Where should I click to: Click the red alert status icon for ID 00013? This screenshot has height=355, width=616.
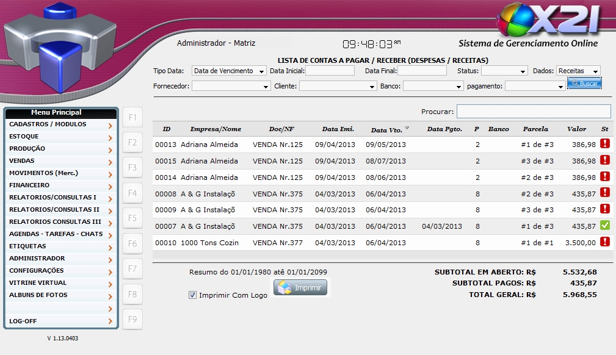605,144
